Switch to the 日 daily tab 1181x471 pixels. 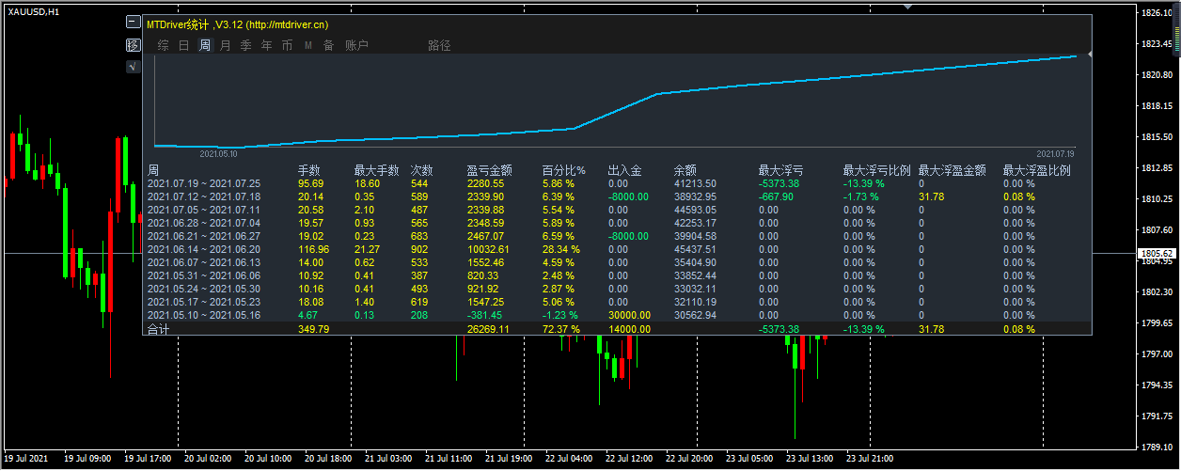click(184, 45)
